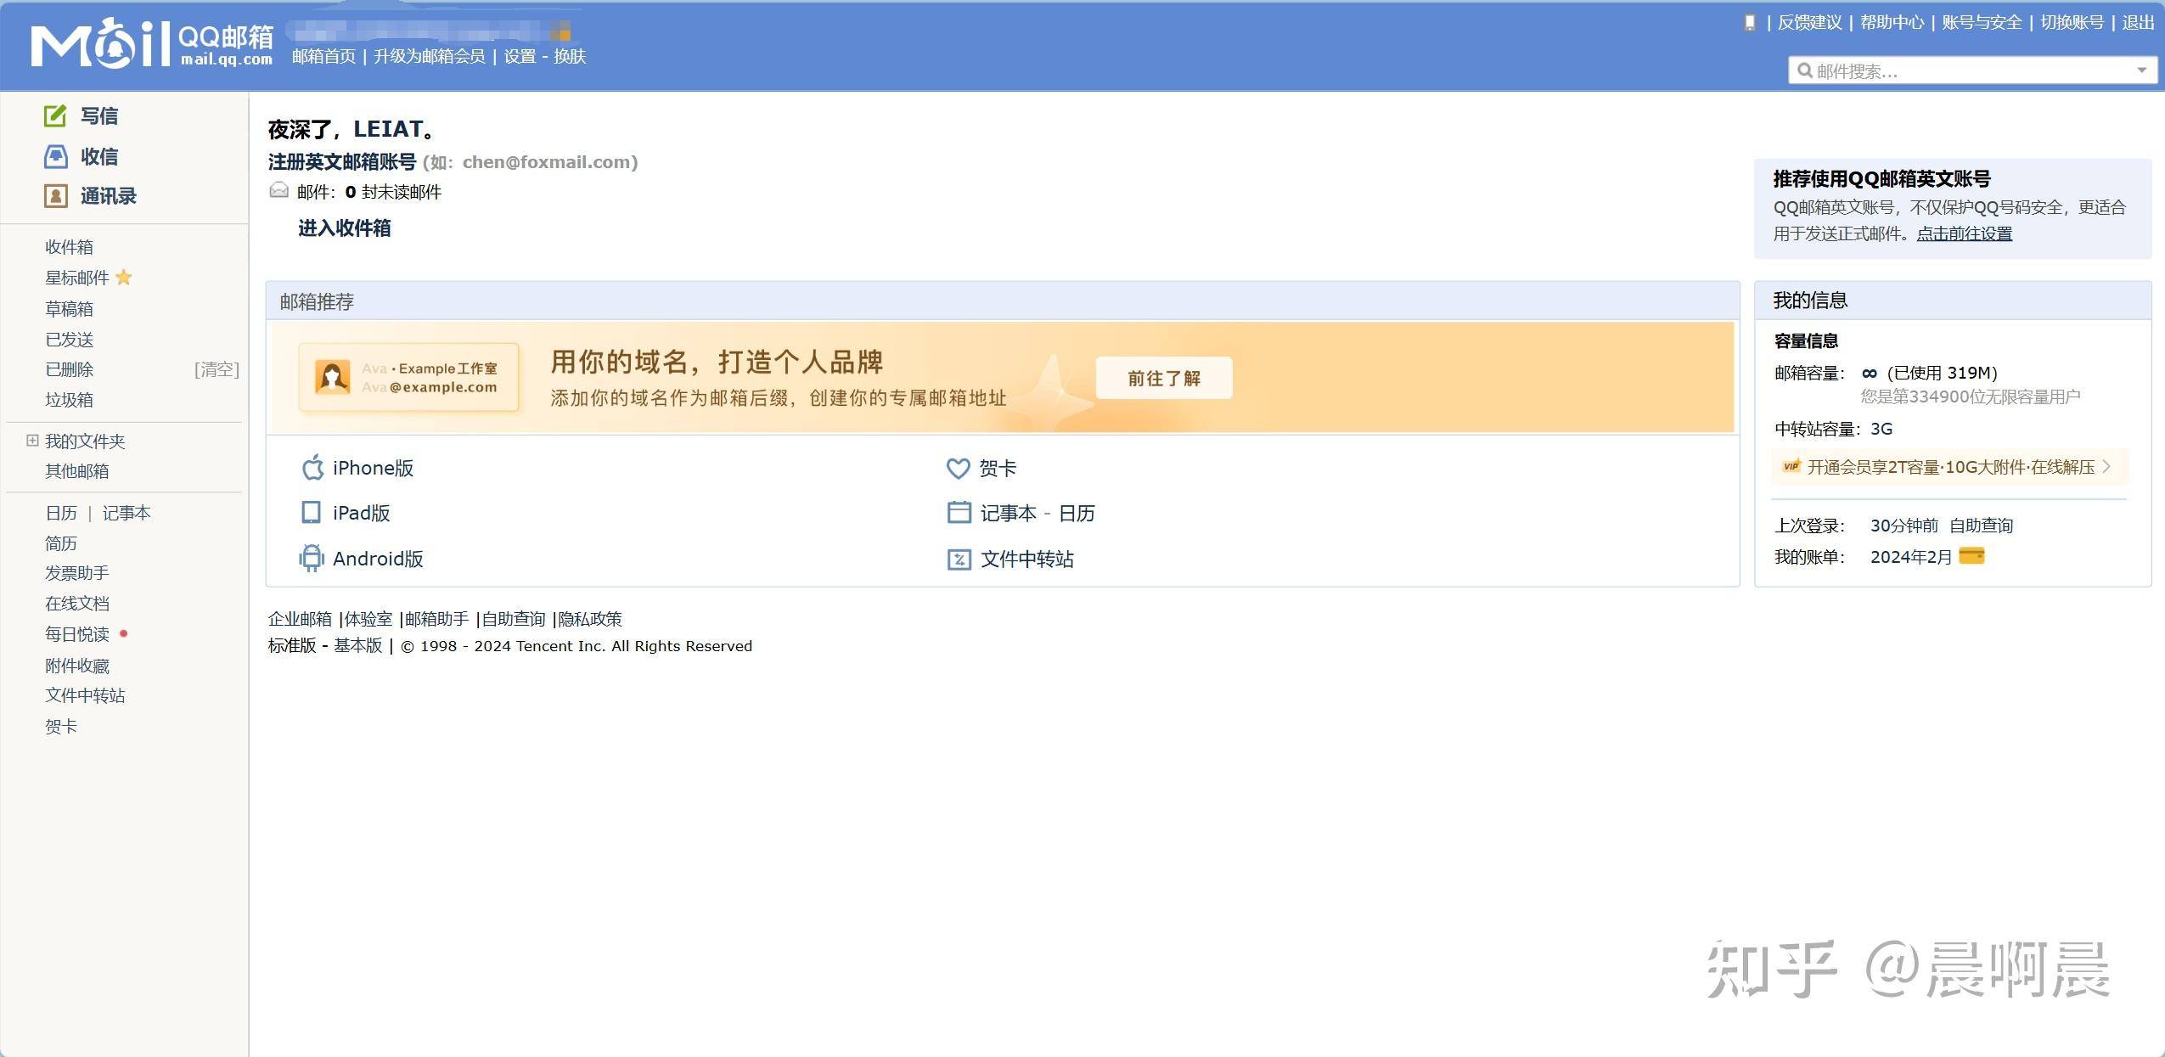Image resolution: width=2165 pixels, height=1057 pixels.
Task: Open 已发送 folder
Action: pos(69,340)
